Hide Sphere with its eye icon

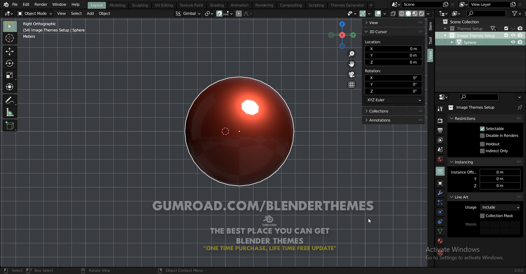[x=513, y=42]
